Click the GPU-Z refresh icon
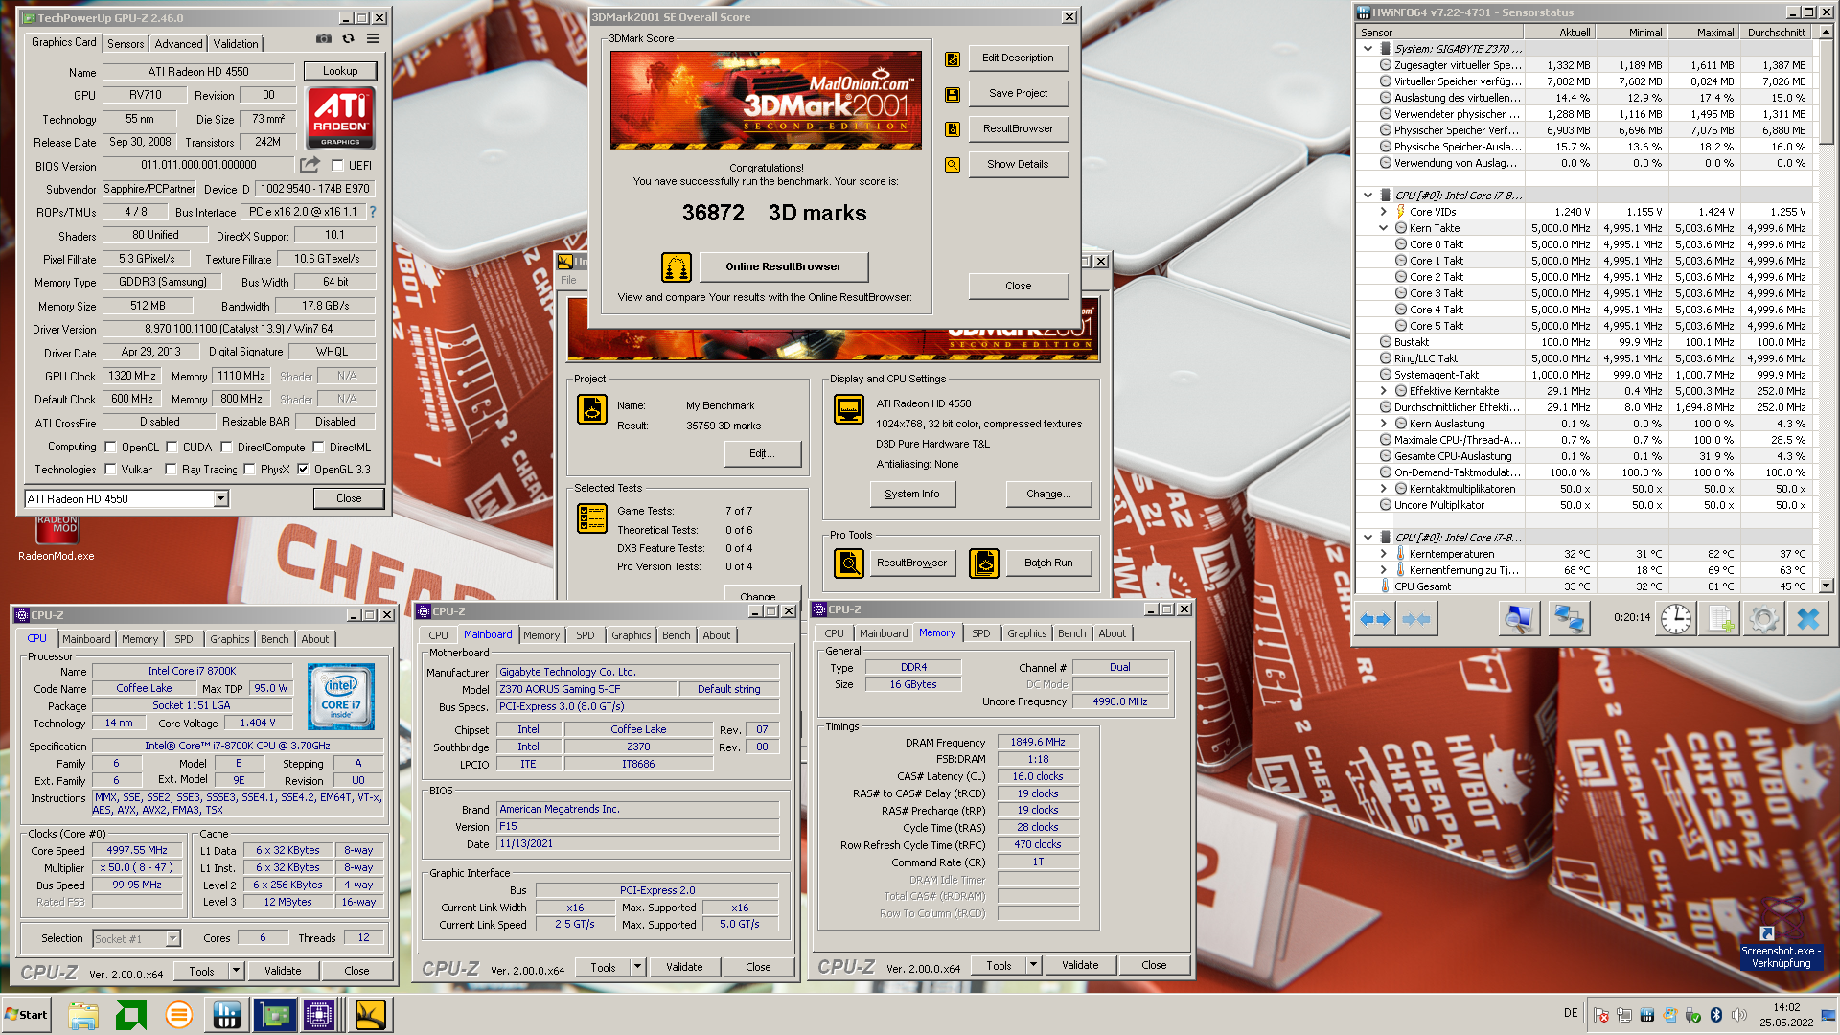This screenshot has height=1035, width=1840. pyautogui.click(x=349, y=39)
